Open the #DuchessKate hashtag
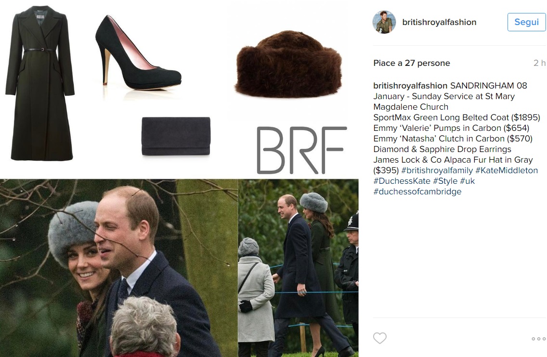 pyautogui.click(x=402, y=181)
